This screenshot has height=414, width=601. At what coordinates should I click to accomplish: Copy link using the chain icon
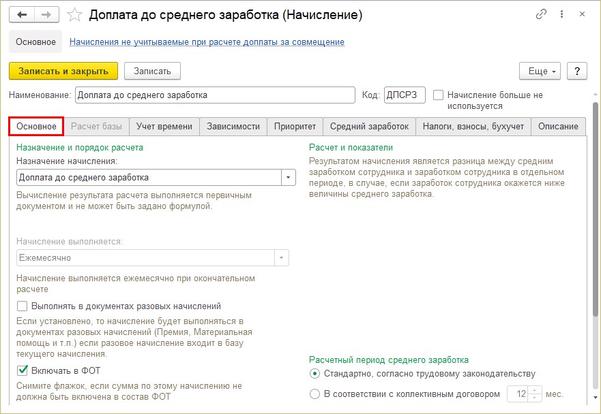(541, 14)
